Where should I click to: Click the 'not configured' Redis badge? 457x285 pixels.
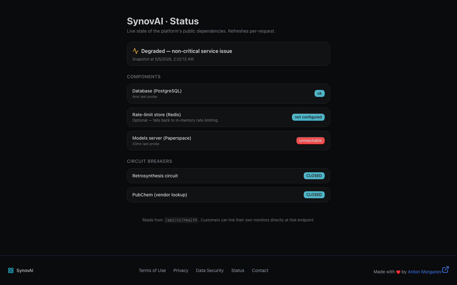(x=308, y=117)
